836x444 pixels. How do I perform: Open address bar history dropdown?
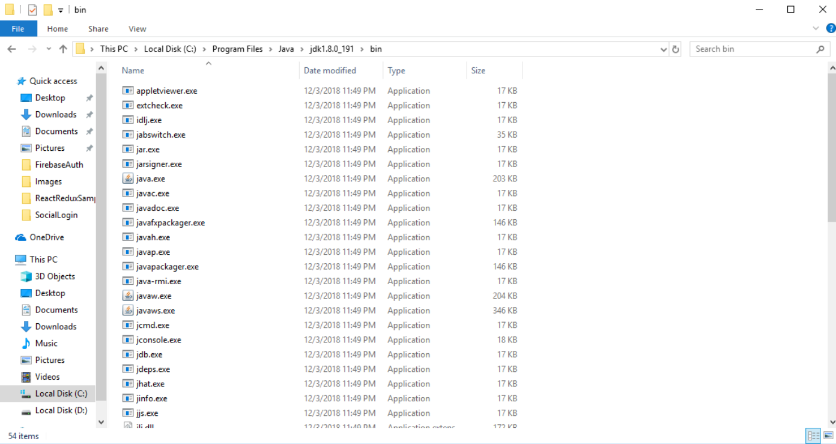pos(663,49)
